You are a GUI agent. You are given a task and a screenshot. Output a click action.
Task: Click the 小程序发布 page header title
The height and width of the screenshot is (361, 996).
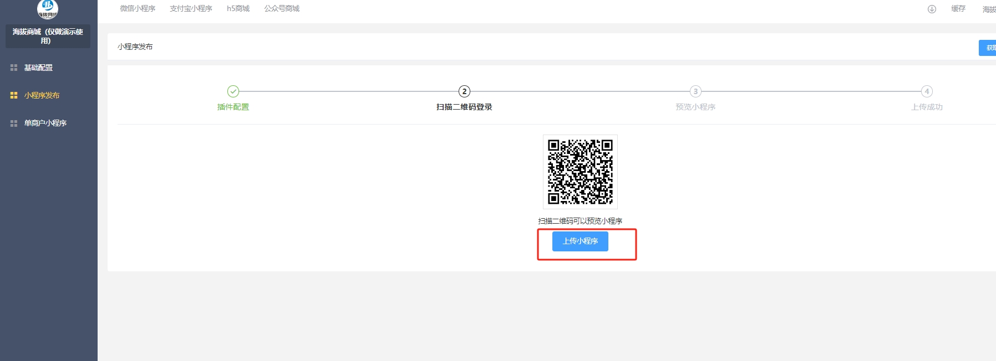tap(135, 47)
